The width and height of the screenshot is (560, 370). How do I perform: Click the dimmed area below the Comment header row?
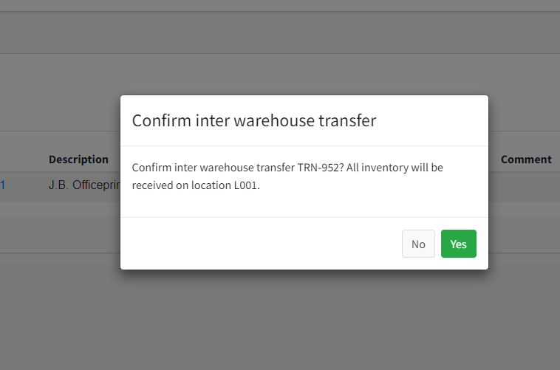point(525,229)
